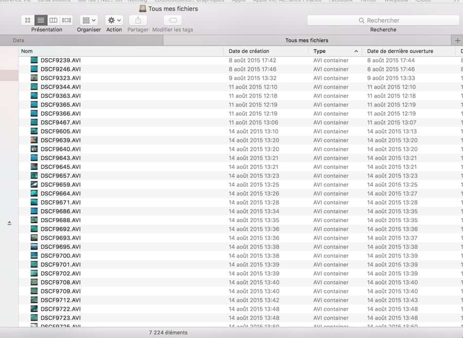
Task: Switch to Cover Flow view
Action: point(66,20)
